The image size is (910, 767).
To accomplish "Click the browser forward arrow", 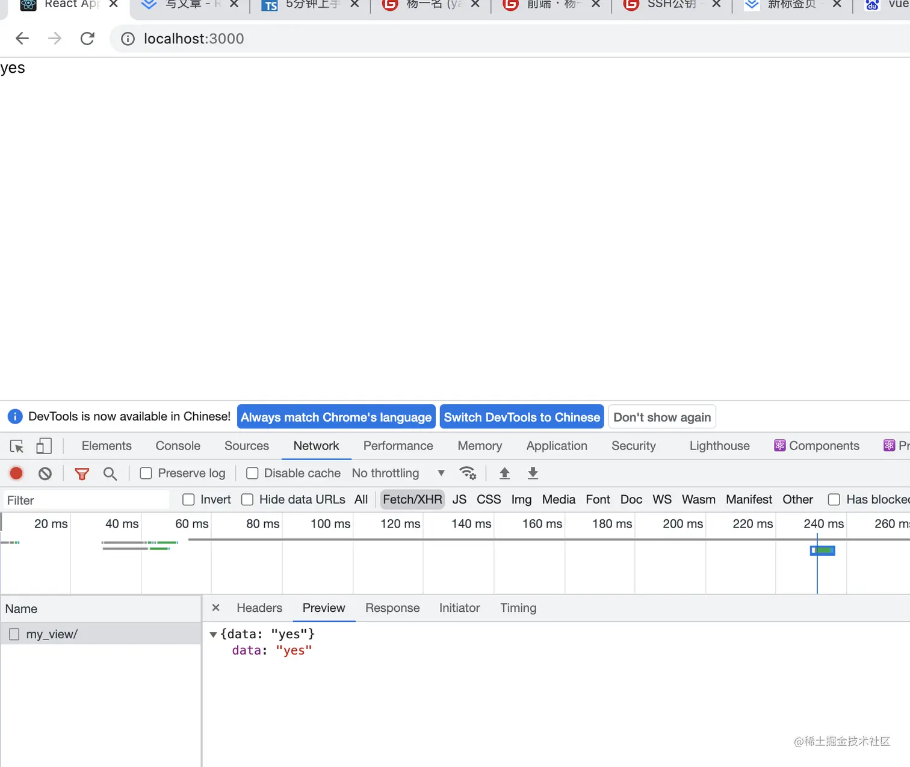I will coord(55,39).
